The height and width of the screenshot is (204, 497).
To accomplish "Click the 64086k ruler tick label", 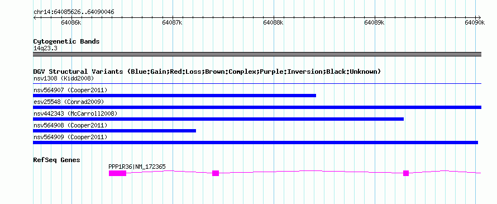I will 71,22.
